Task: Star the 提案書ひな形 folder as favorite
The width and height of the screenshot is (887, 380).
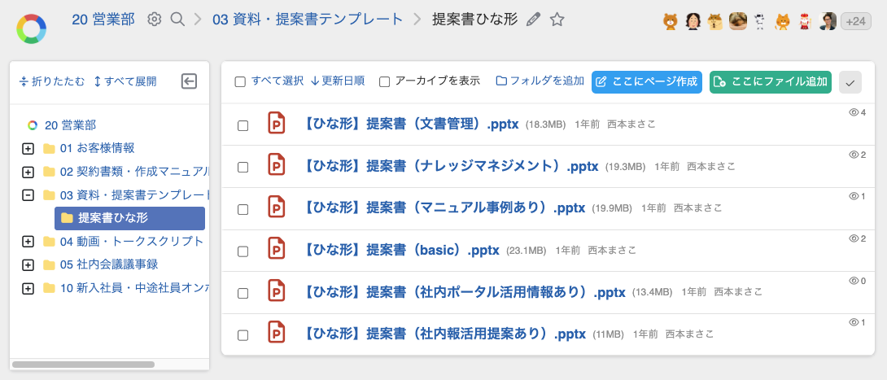Action: pyautogui.click(x=557, y=20)
